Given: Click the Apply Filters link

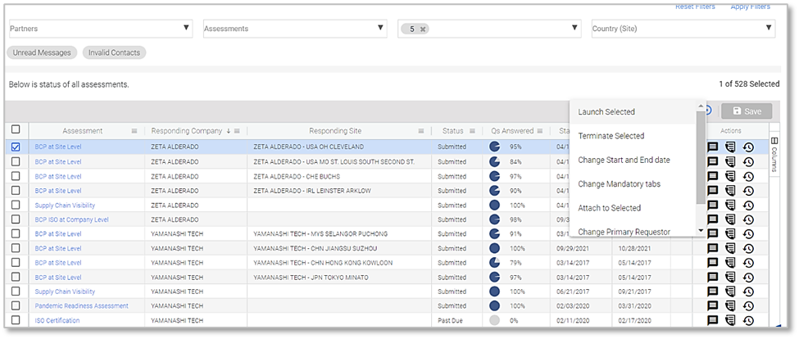Looking at the screenshot, I should pos(750,7).
